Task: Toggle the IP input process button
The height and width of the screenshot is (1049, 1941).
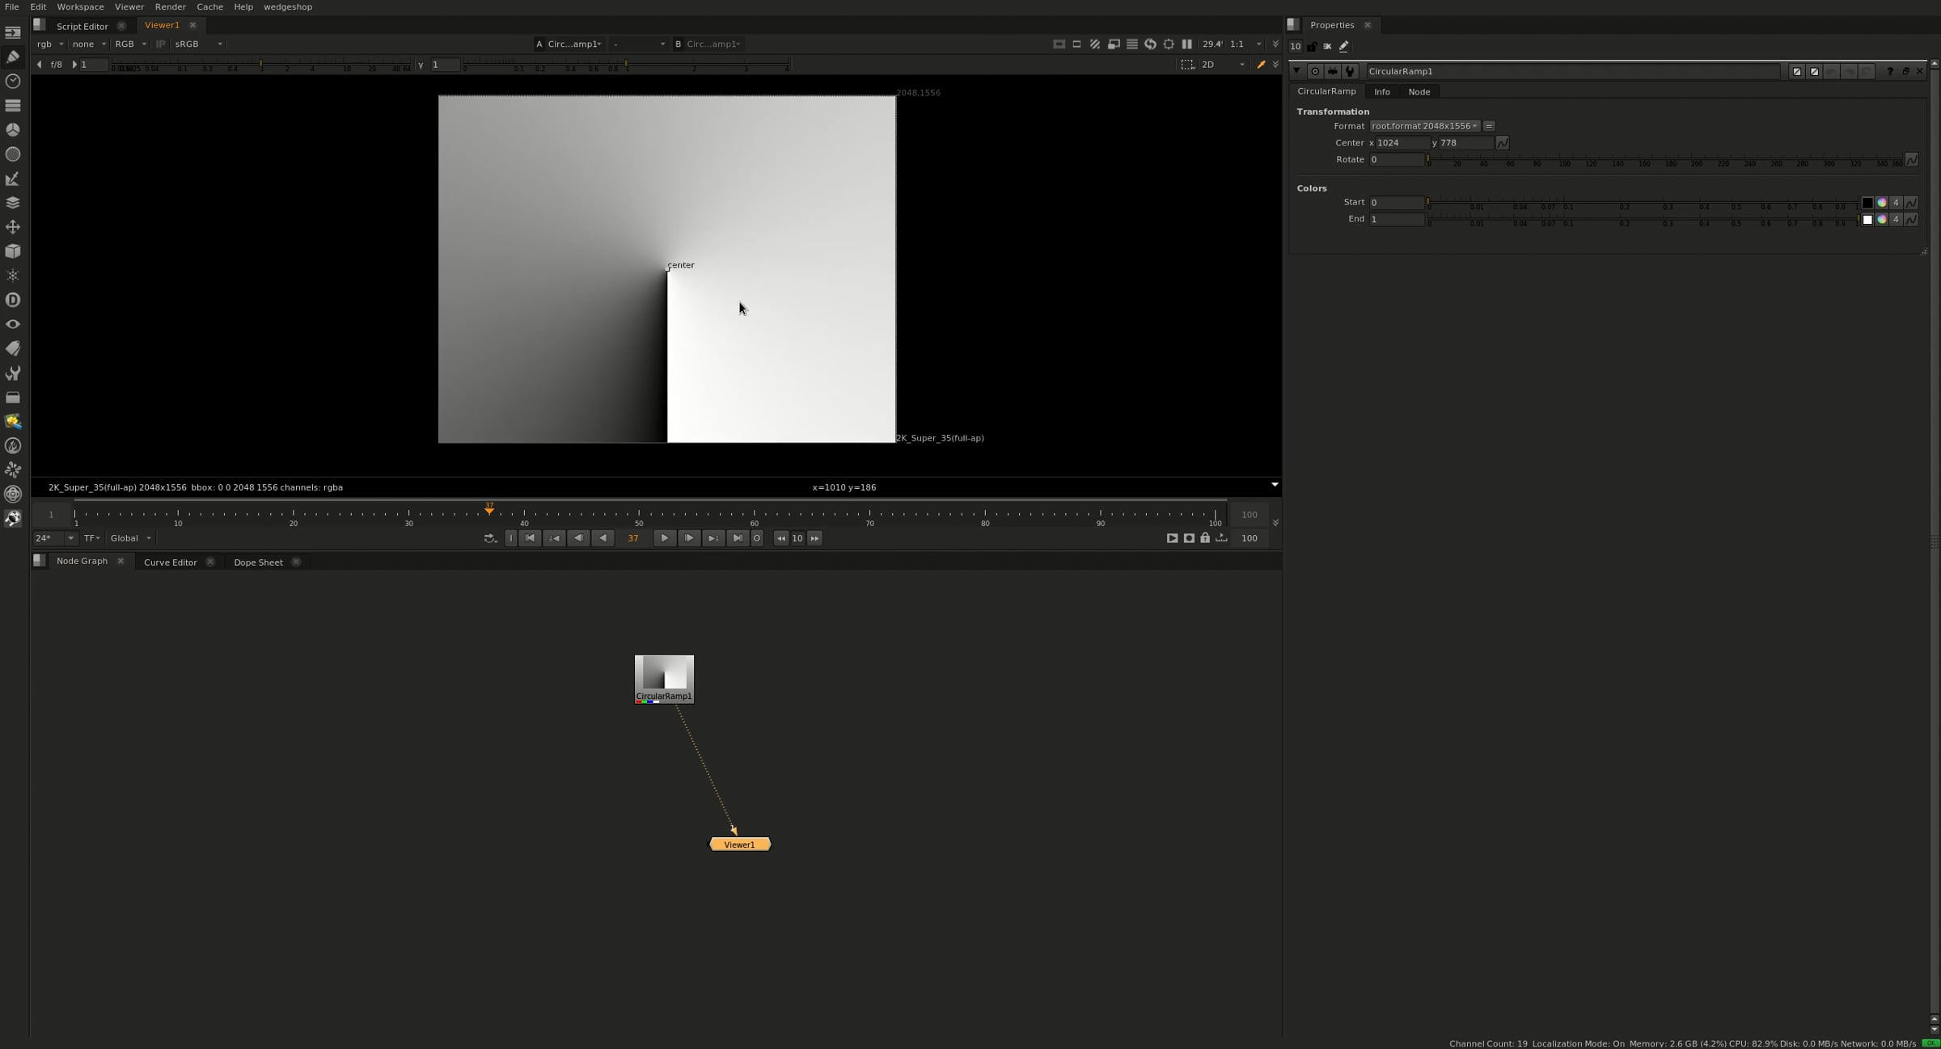Action: [x=160, y=44]
